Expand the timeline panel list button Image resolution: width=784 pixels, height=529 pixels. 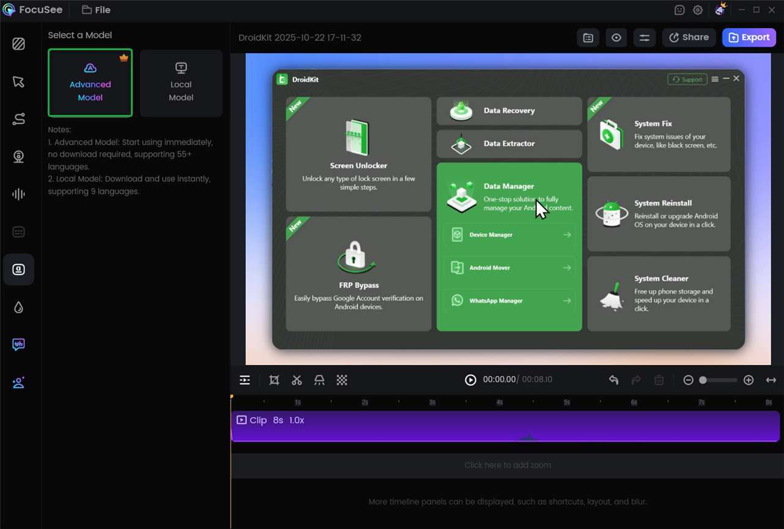245,380
